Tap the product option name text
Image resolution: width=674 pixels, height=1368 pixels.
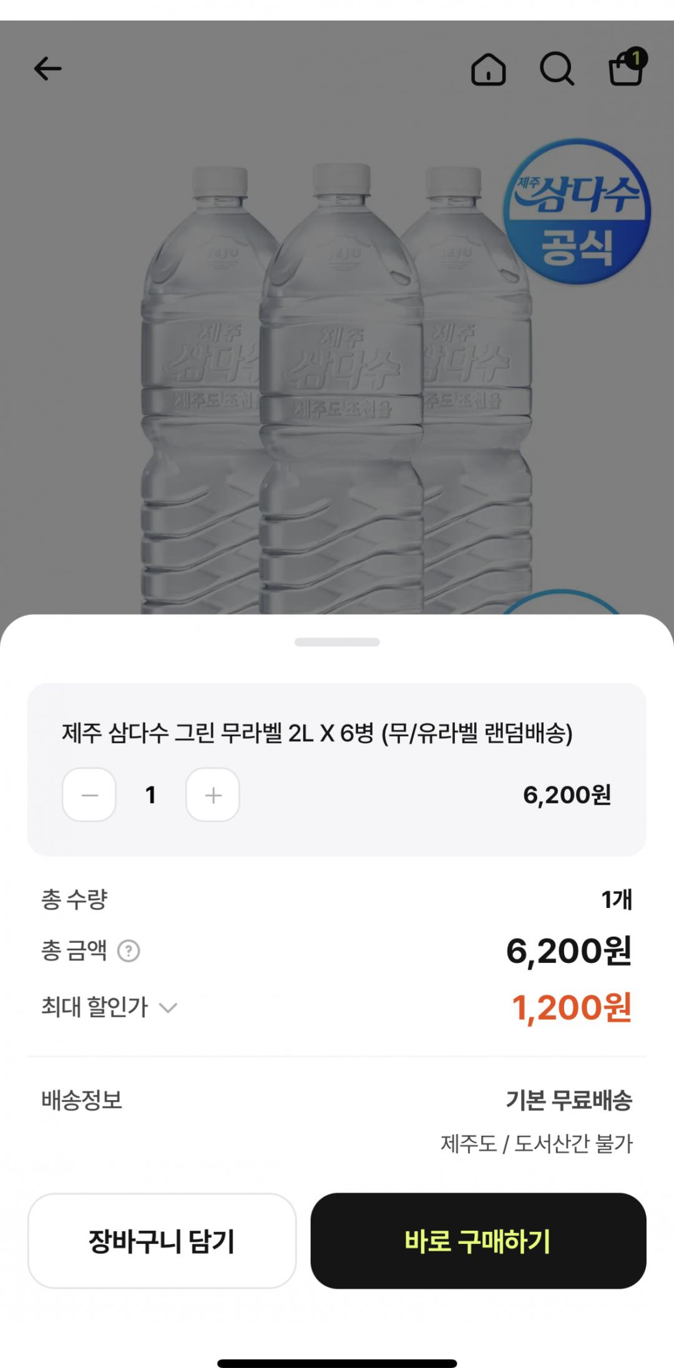tap(317, 733)
